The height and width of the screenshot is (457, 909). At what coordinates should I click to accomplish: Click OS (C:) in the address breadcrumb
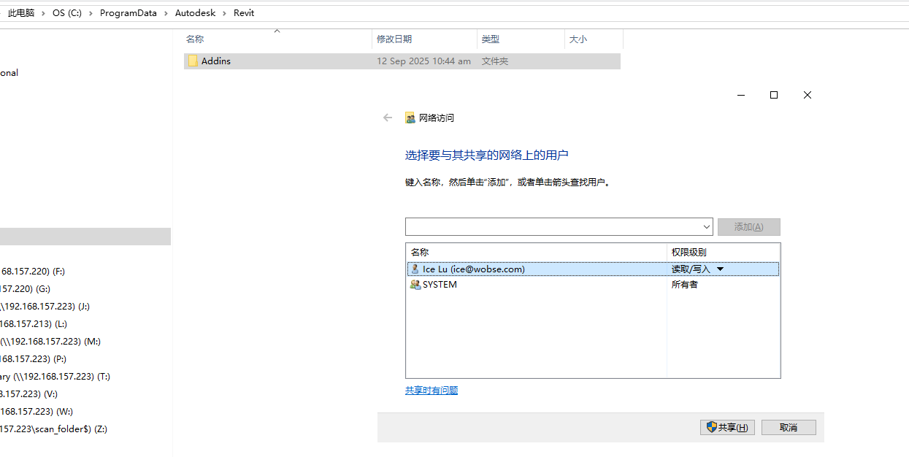[x=67, y=13]
